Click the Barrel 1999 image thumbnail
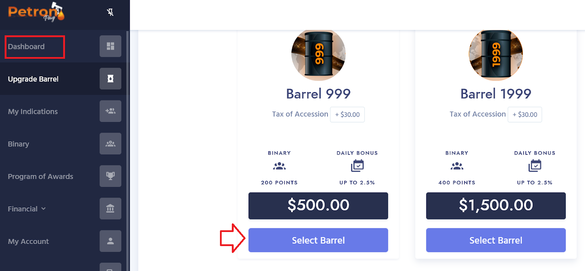Screen dimensions: 585x271 click(x=496, y=55)
